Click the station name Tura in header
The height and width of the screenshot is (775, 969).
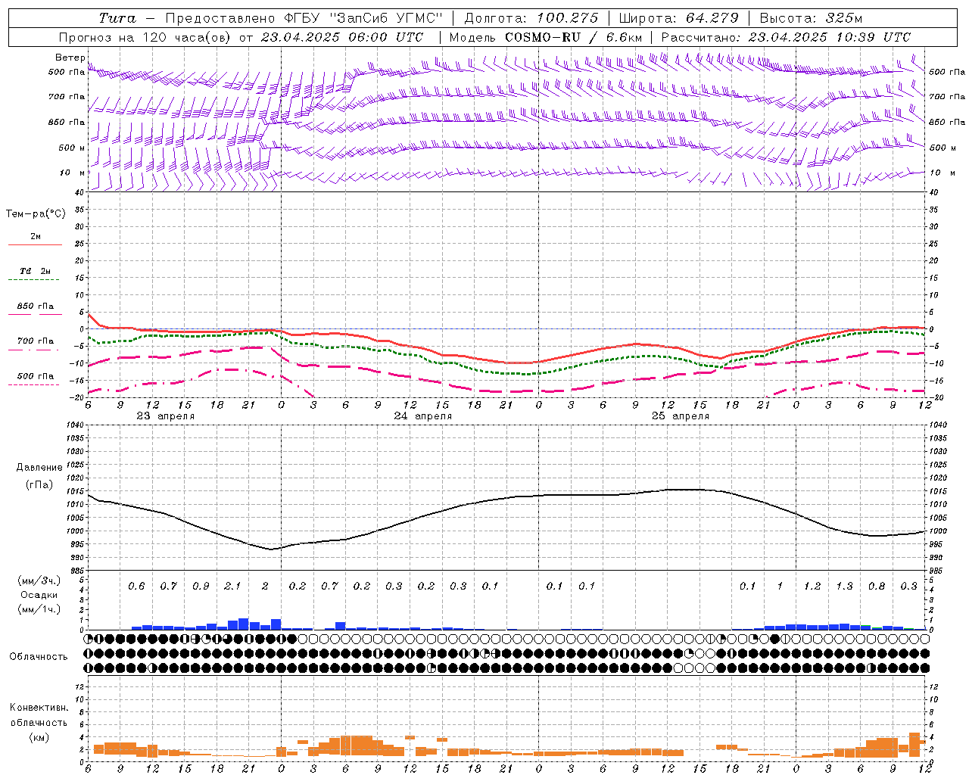[x=117, y=18]
